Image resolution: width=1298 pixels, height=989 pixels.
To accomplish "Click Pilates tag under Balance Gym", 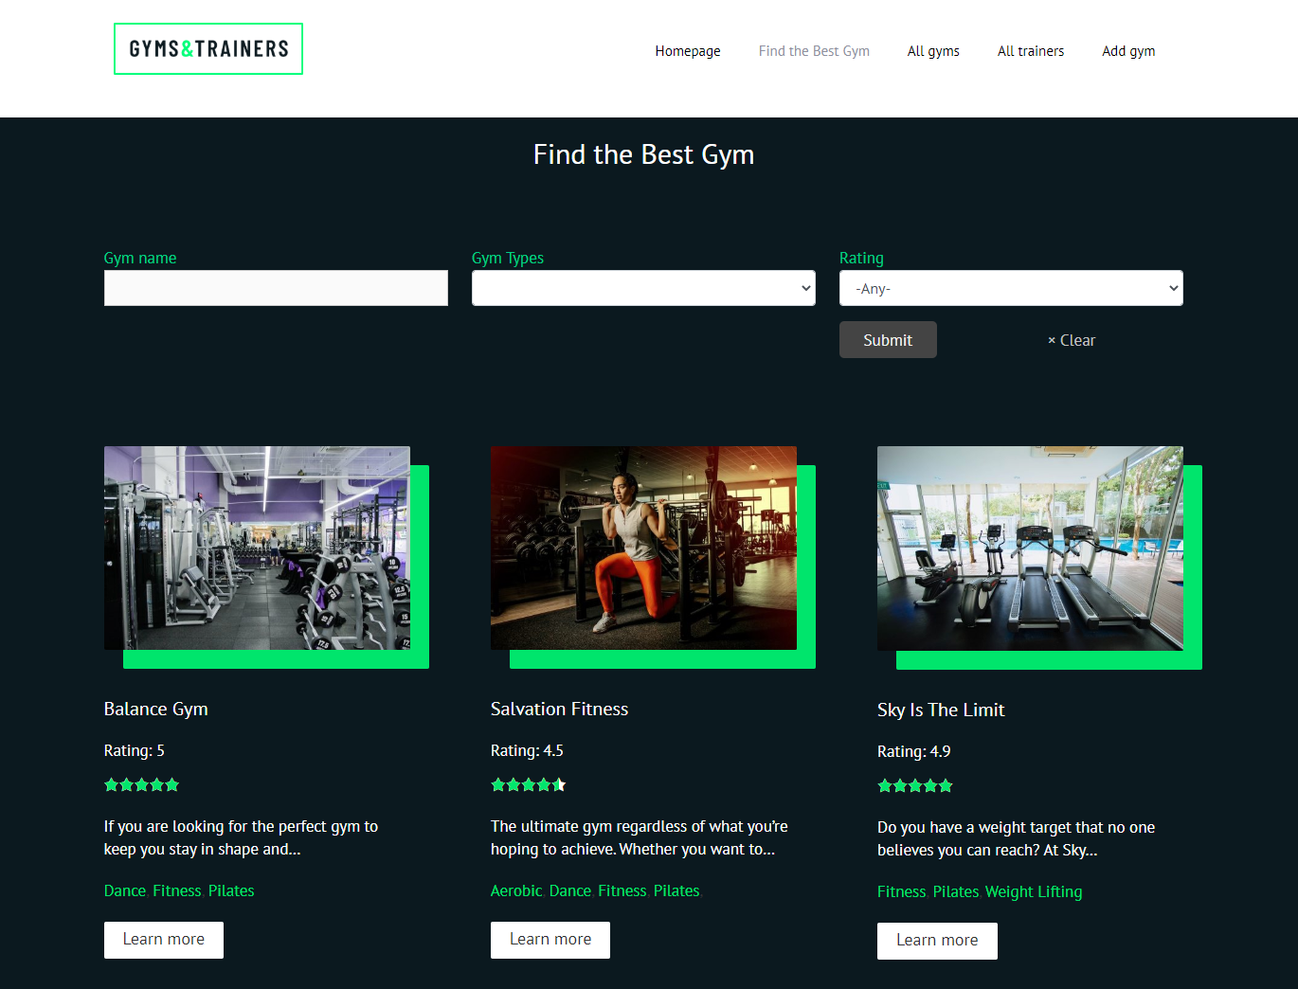I will pyautogui.click(x=231, y=890).
